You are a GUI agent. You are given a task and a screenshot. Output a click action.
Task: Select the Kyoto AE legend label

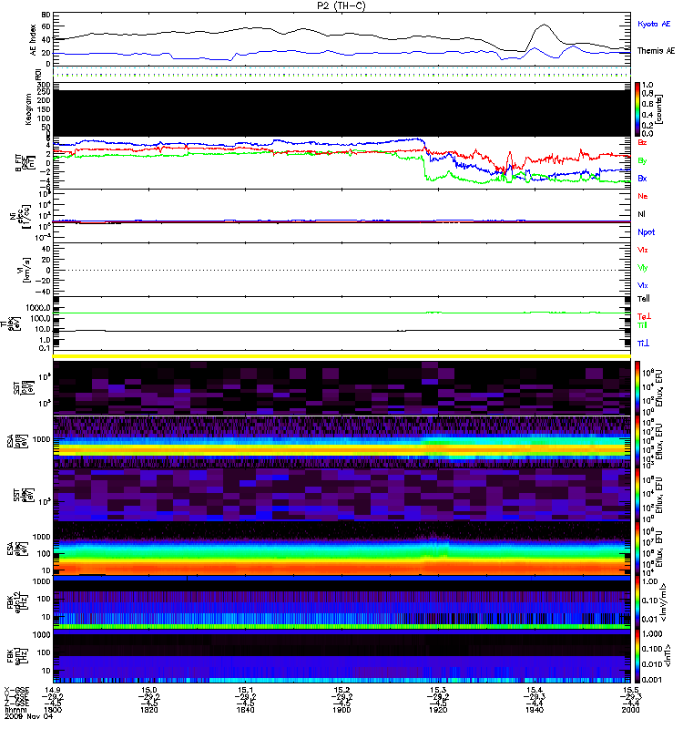click(654, 24)
